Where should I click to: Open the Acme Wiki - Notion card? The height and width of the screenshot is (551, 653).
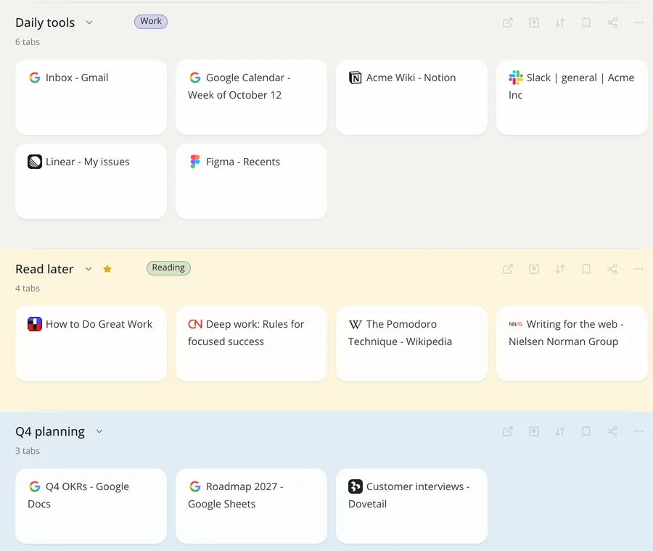click(412, 97)
